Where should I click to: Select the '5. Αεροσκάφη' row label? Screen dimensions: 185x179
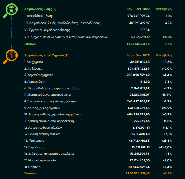[34, 82]
